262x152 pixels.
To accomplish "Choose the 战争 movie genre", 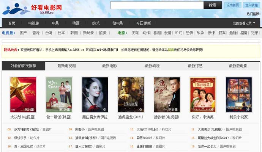I will tap(200, 33).
